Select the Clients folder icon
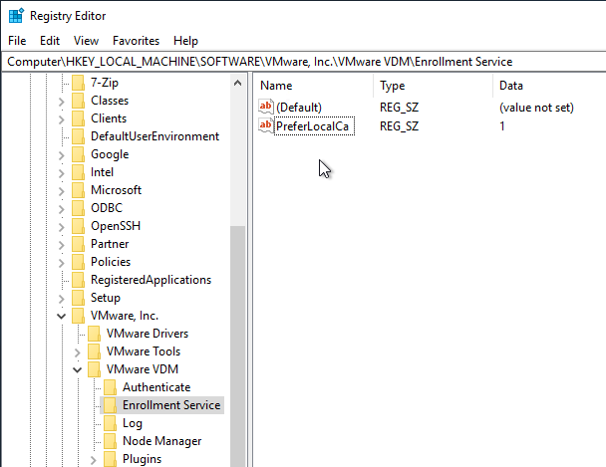606x467 pixels. 78,118
